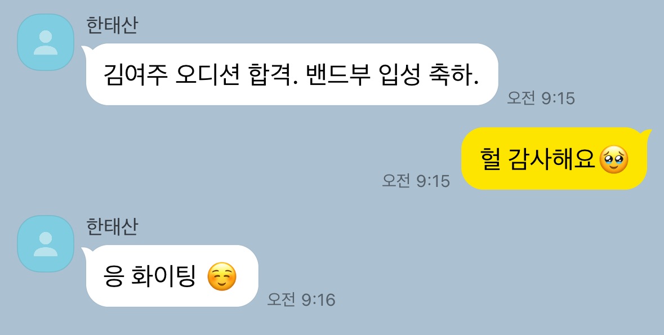Select the 응 화이팅 message bubble

(x=171, y=276)
